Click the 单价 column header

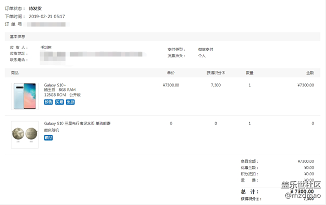[x=171, y=73]
